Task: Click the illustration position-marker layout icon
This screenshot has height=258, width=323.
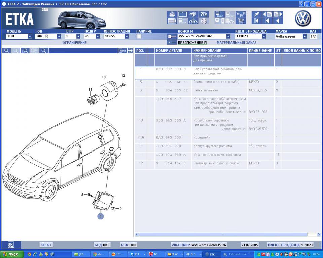Action: click(x=122, y=51)
